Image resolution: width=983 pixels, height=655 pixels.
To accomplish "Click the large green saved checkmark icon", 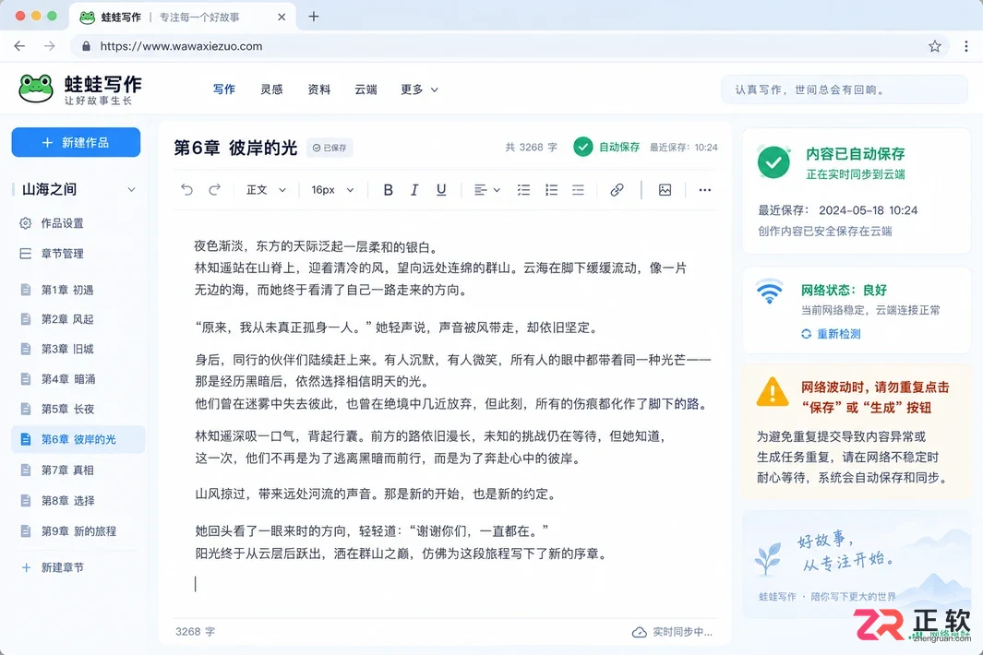I will point(773,162).
